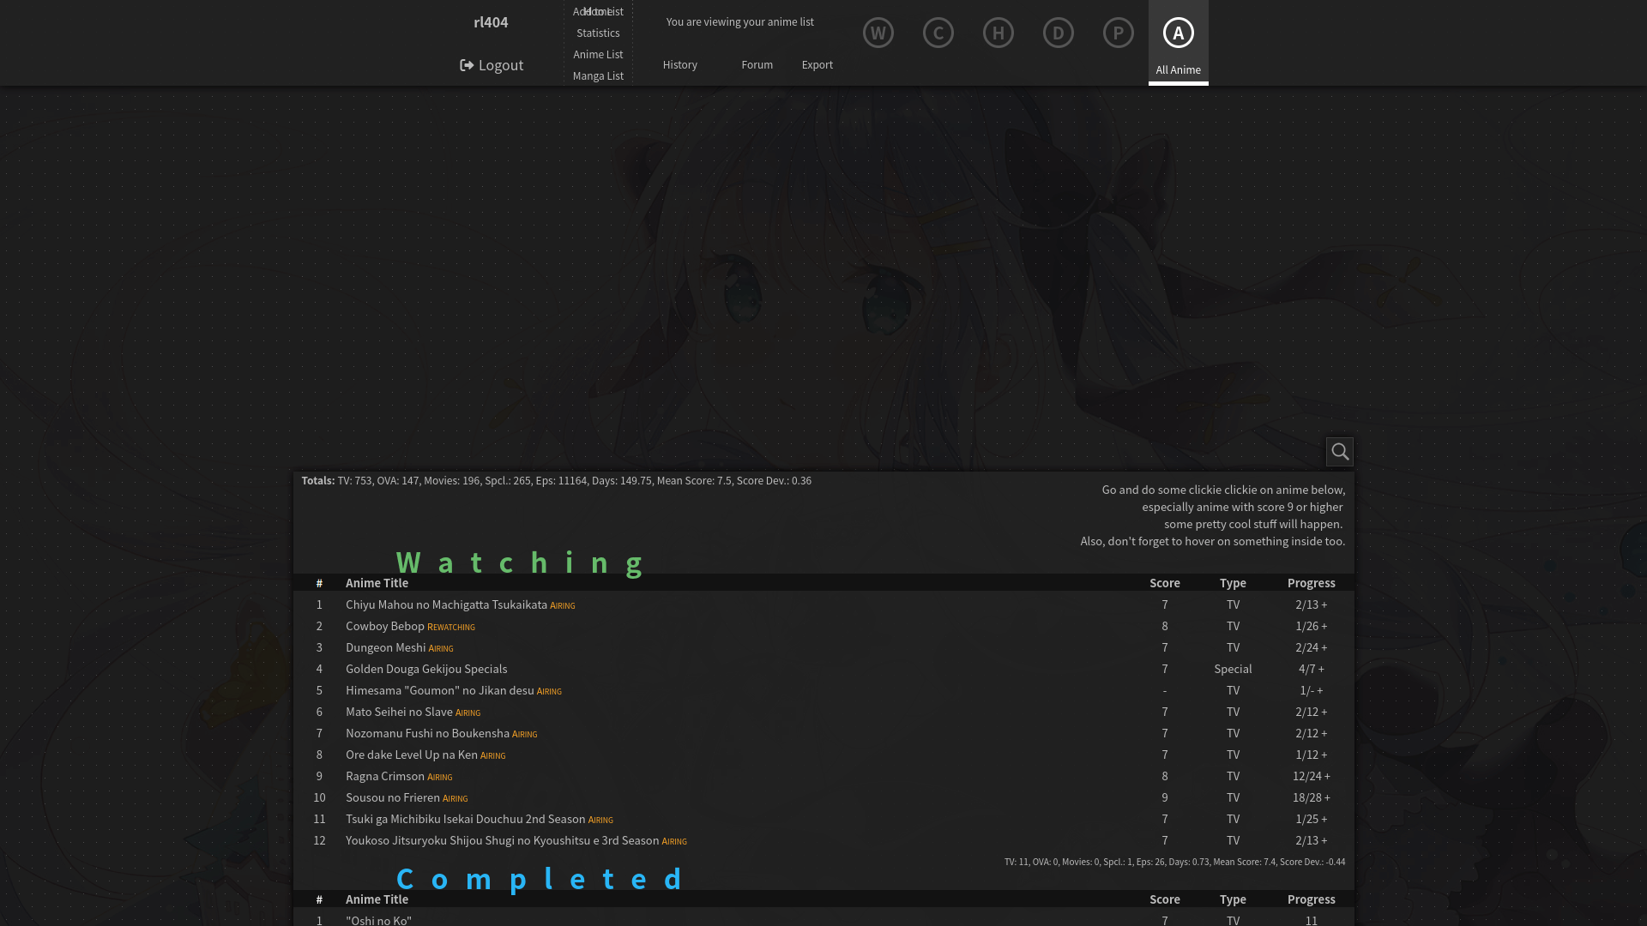
Task: Open Statistics menu item
Action: [598, 33]
